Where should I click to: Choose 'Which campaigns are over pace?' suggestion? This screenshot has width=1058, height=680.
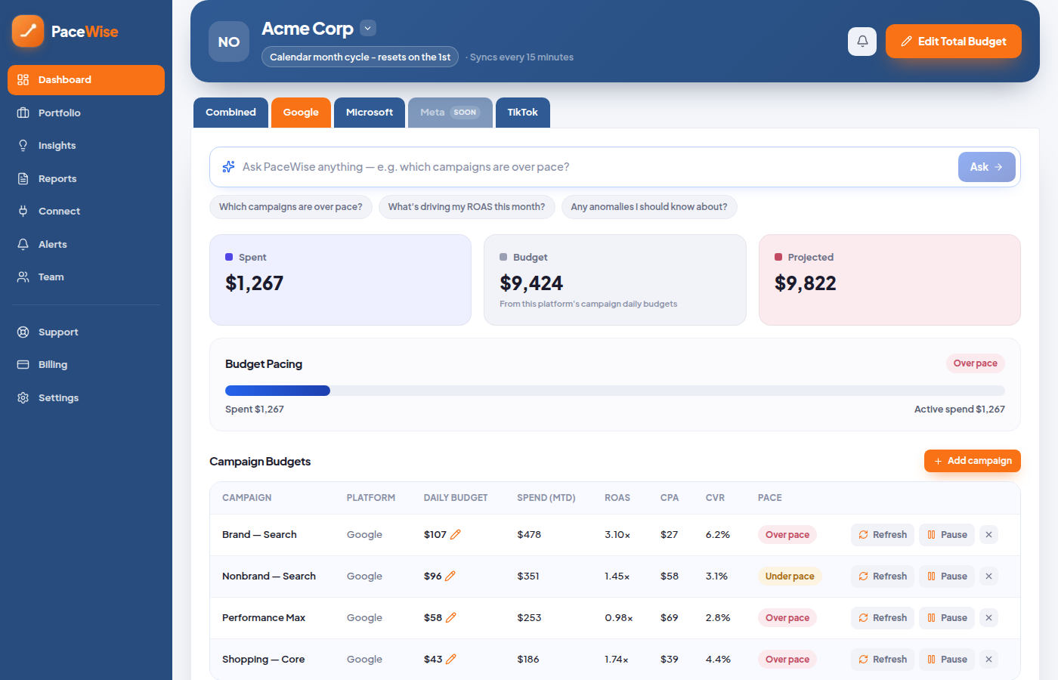291,207
